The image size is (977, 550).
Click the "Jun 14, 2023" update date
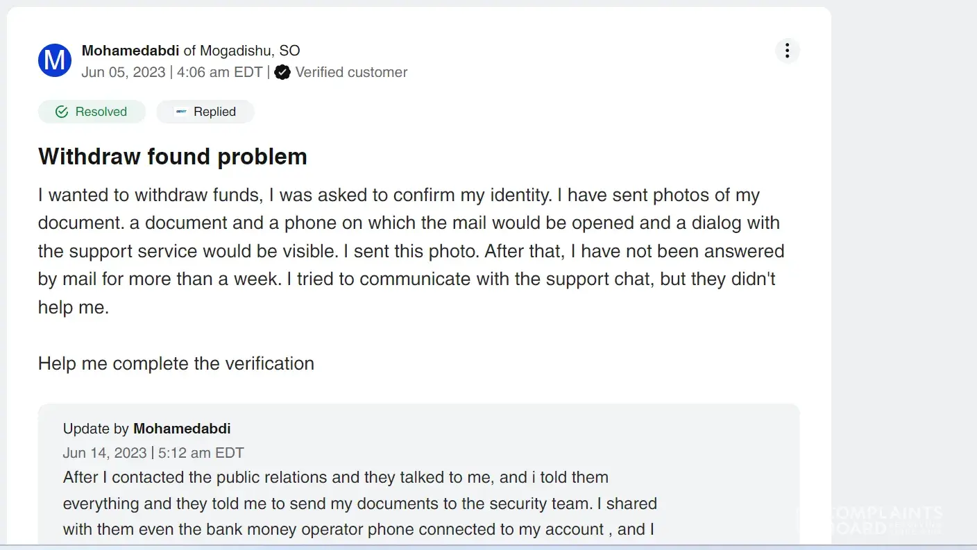pos(105,453)
